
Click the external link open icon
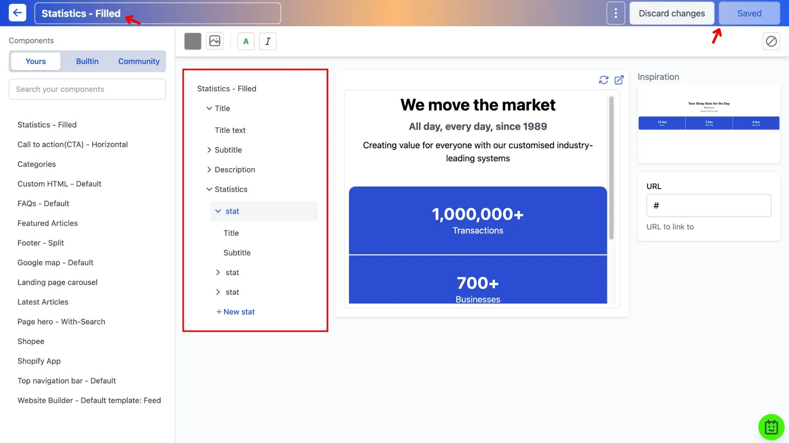point(619,80)
